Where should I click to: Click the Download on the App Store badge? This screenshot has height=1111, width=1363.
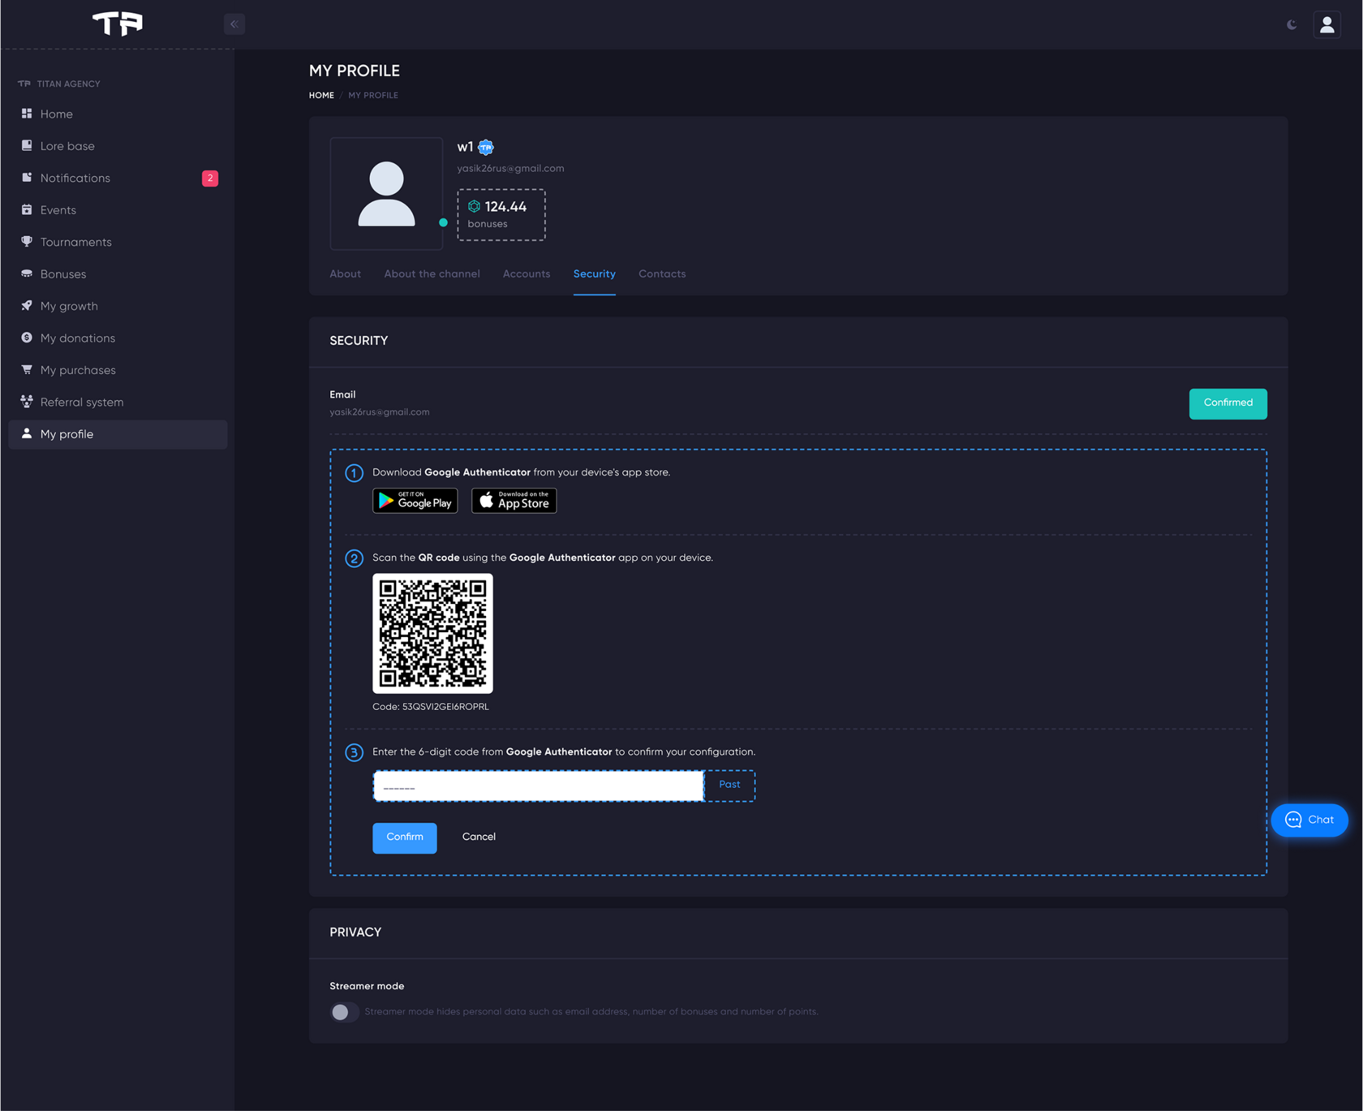coord(514,501)
